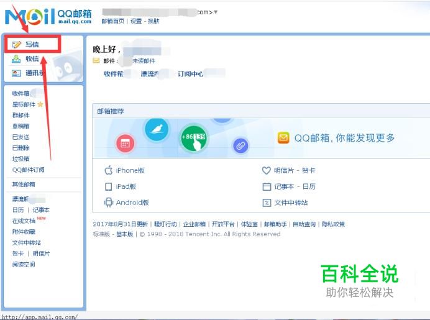The image size is (430, 320).
Task: Click 未读邮件 unread mail link
Action: click(x=144, y=61)
